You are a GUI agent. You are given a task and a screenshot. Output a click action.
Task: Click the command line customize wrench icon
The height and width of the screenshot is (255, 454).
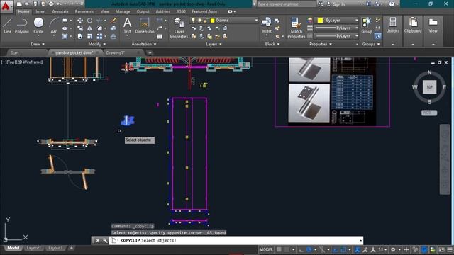pos(105,240)
